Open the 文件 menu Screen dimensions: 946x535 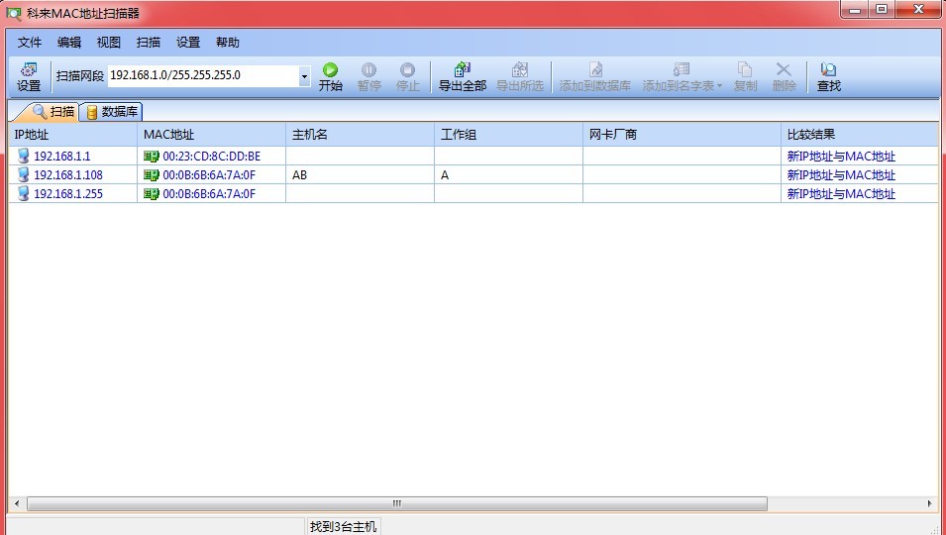point(29,43)
